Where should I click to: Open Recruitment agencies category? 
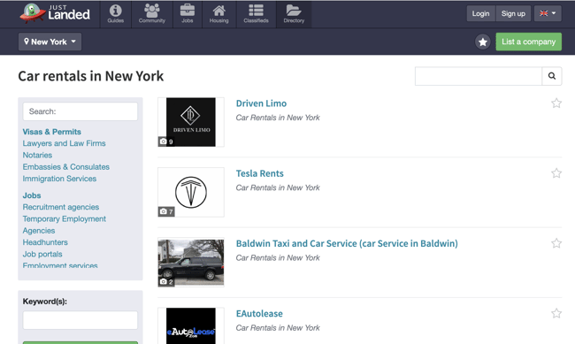tap(61, 207)
